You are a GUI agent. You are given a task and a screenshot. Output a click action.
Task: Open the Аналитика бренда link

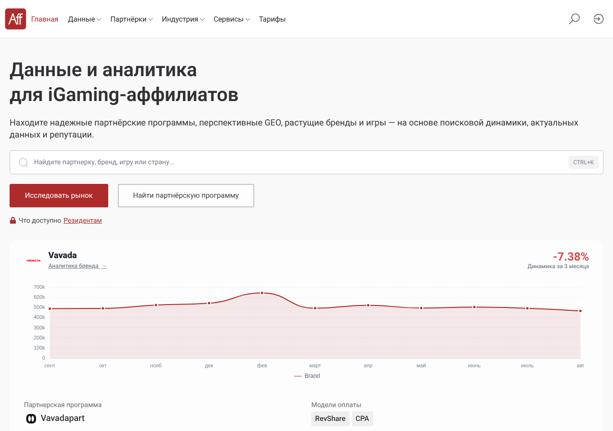click(78, 266)
